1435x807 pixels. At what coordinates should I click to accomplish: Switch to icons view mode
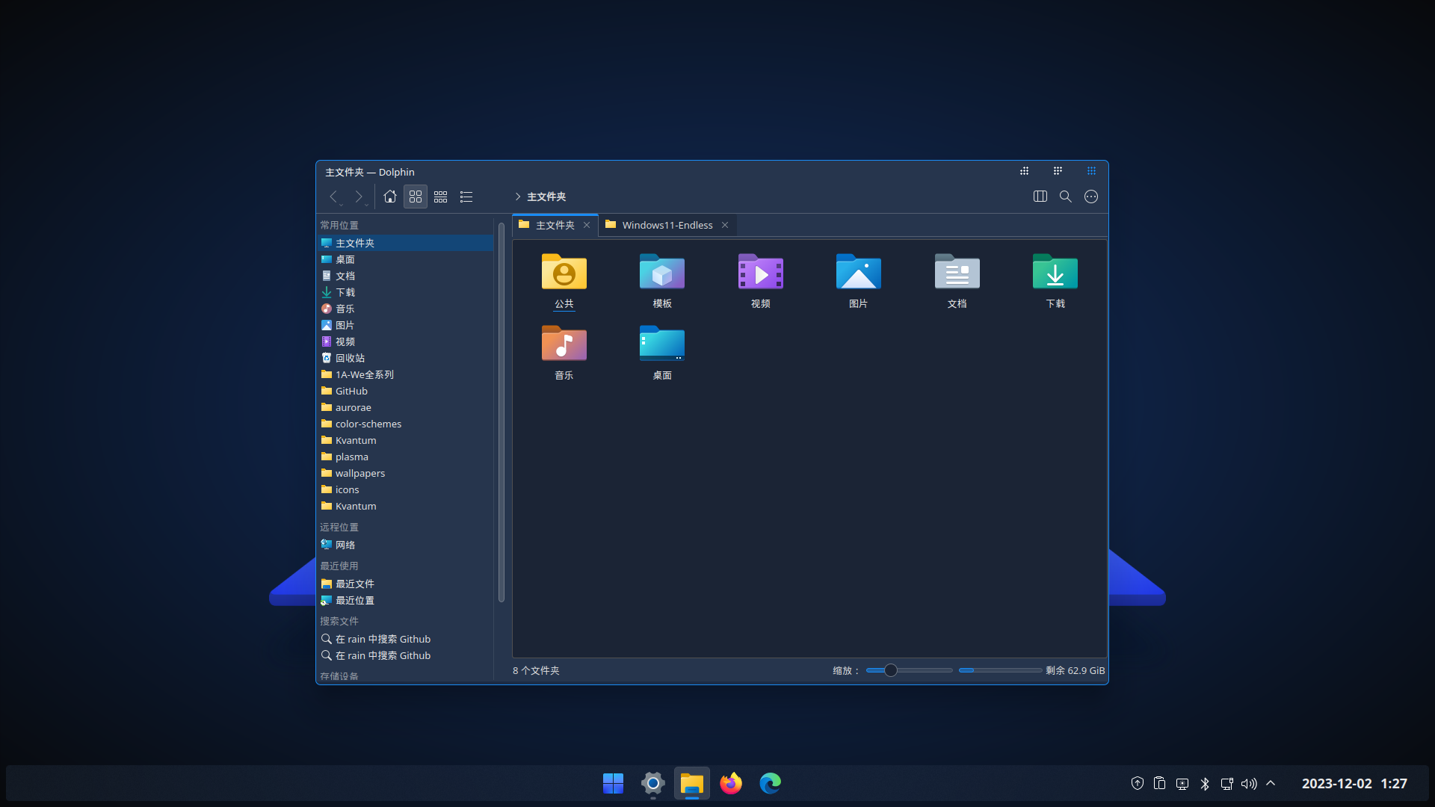coord(416,197)
